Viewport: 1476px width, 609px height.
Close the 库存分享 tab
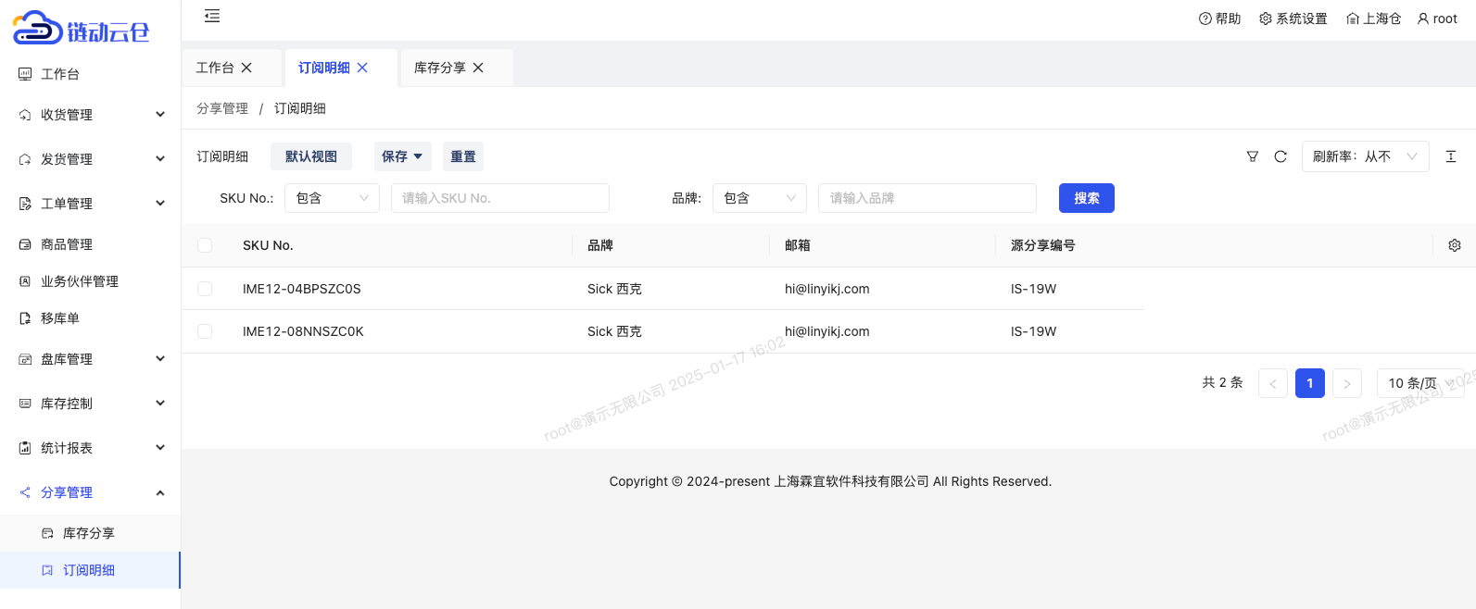click(478, 68)
